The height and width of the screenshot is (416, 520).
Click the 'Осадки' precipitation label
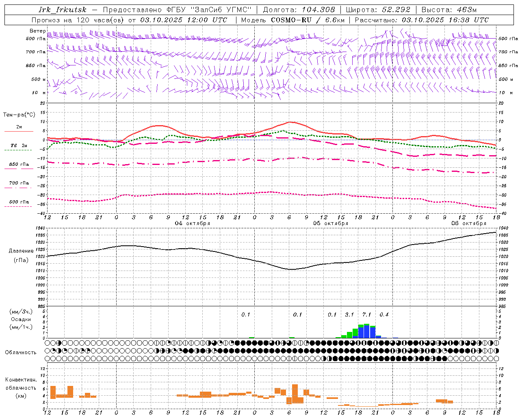click(21, 319)
